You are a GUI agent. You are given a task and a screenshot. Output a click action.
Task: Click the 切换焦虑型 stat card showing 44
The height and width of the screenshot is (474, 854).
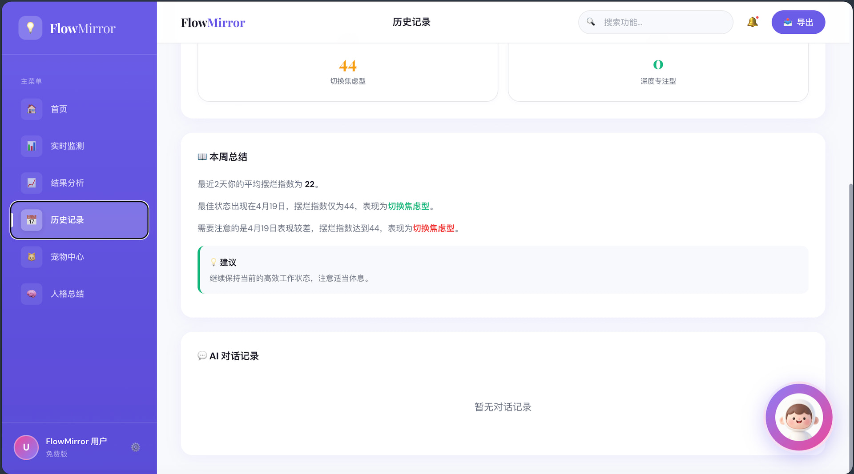tap(347, 72)
